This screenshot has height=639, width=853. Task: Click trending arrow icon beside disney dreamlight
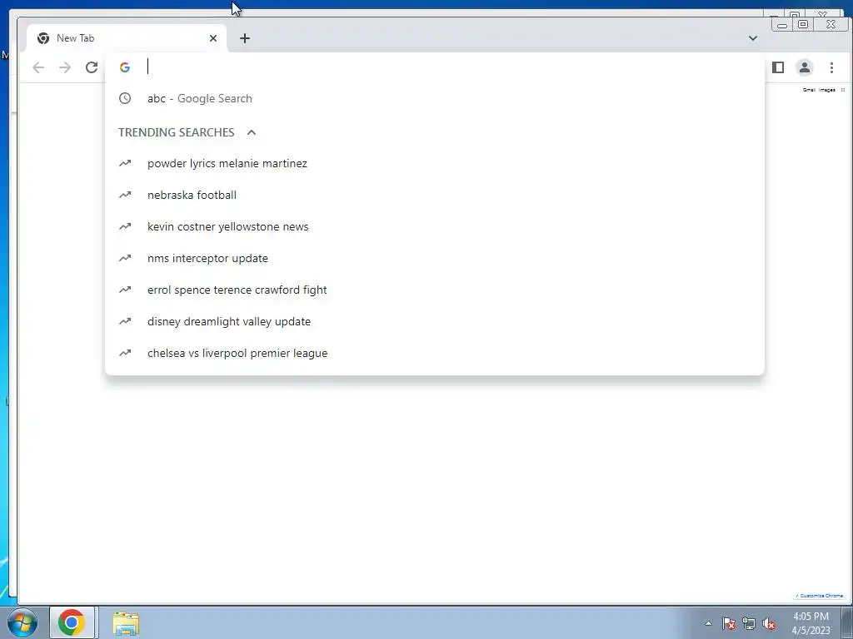(125, 320)
